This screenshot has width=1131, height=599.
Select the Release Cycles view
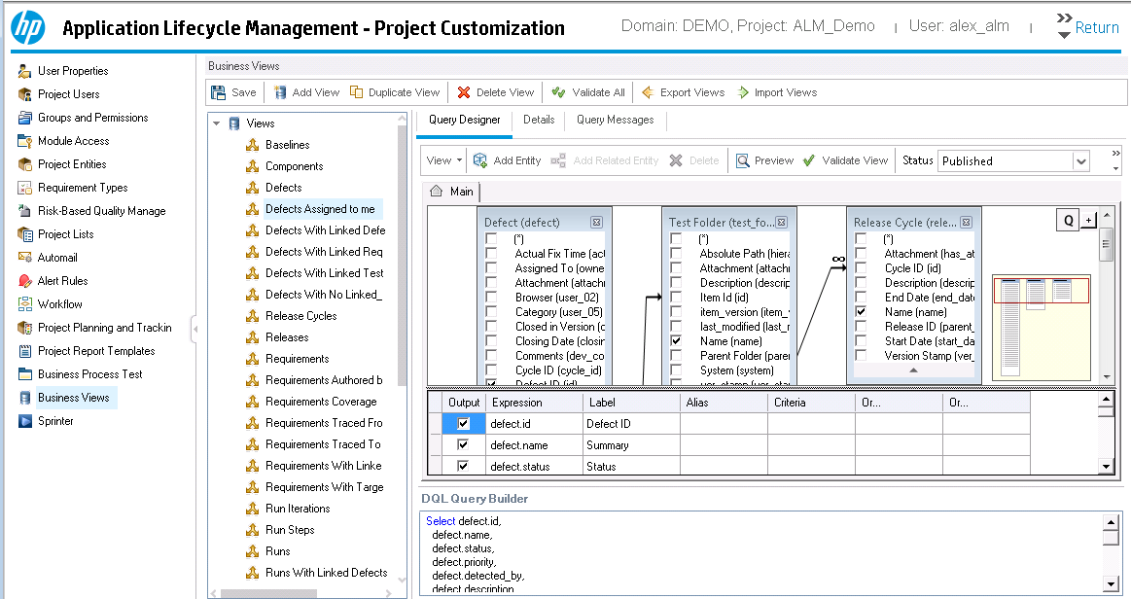(300, 316)
